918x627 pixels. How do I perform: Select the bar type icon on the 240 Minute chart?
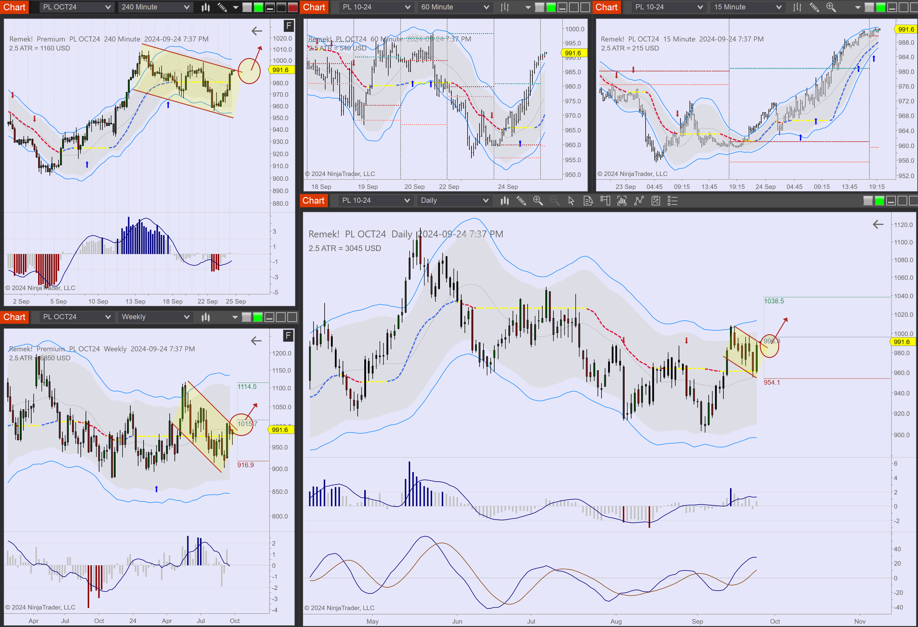205,7
